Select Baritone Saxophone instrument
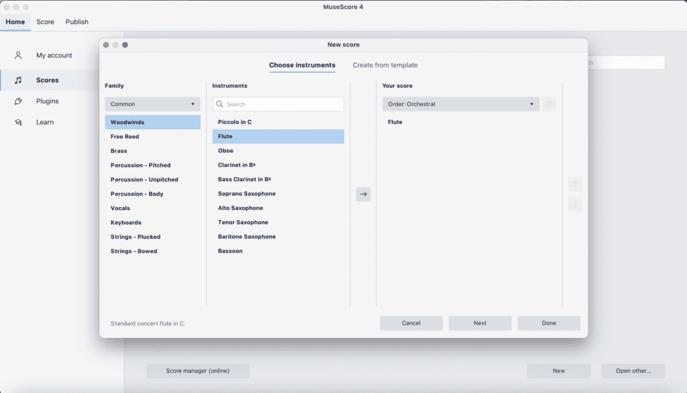 click(278, 237)
